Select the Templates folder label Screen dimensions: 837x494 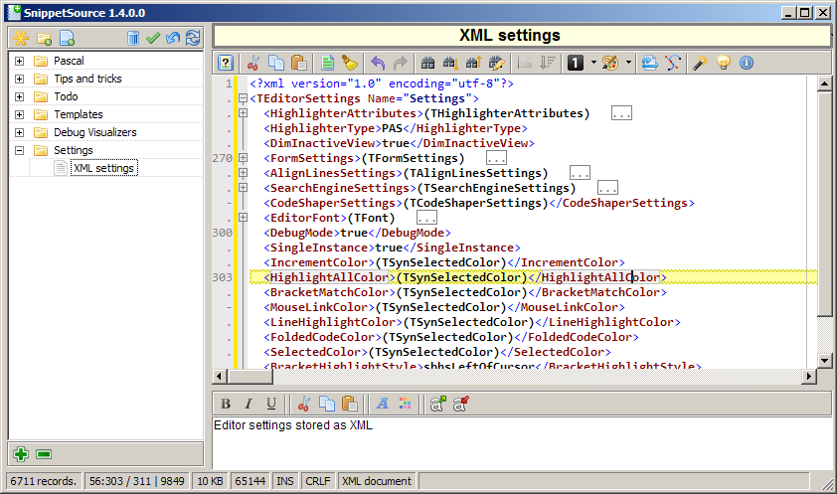[x=79, y=114]
